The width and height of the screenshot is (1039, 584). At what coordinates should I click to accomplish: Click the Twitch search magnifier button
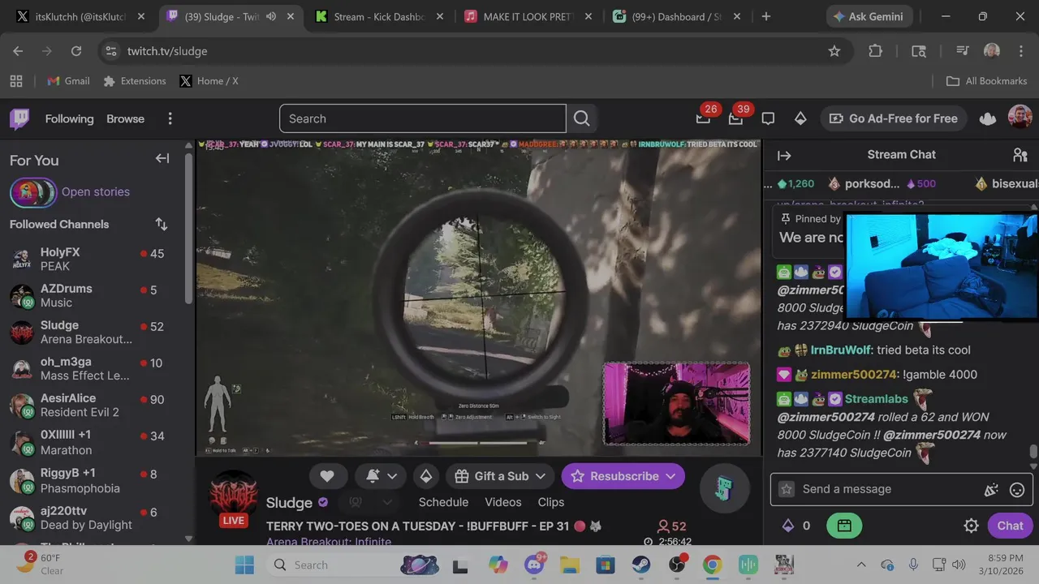click(581, 118)
